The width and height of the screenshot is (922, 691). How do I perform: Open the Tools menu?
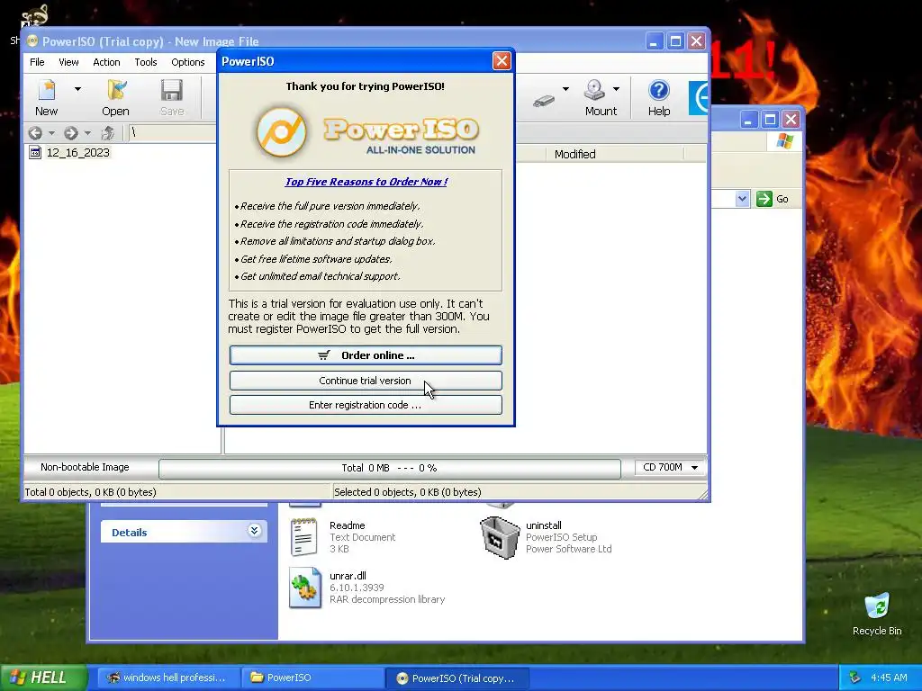click(x=146, y=62)
